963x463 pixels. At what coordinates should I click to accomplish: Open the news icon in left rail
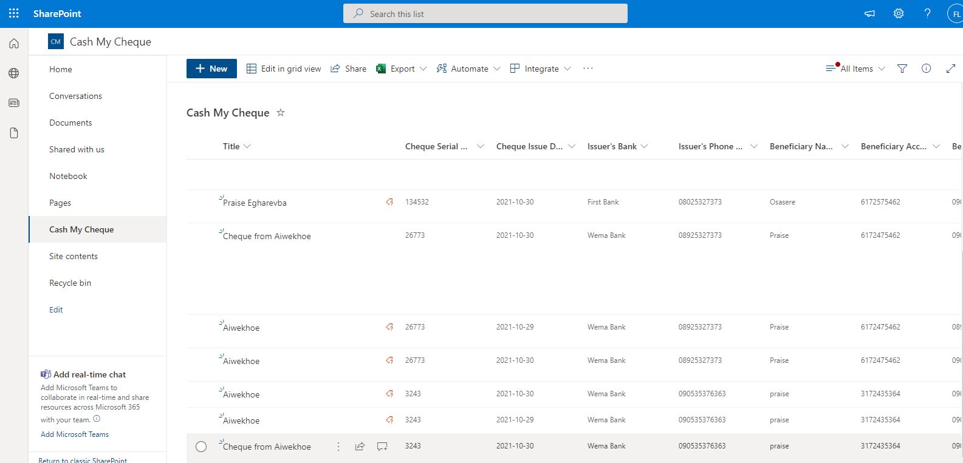(14, 103)
